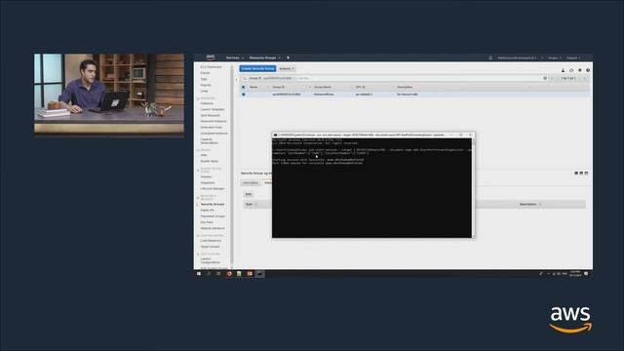This screenshot has height=351, width=624.
Task: Open Reports in the sidebar
Action: pyautogui.click(x=206, y=85)
